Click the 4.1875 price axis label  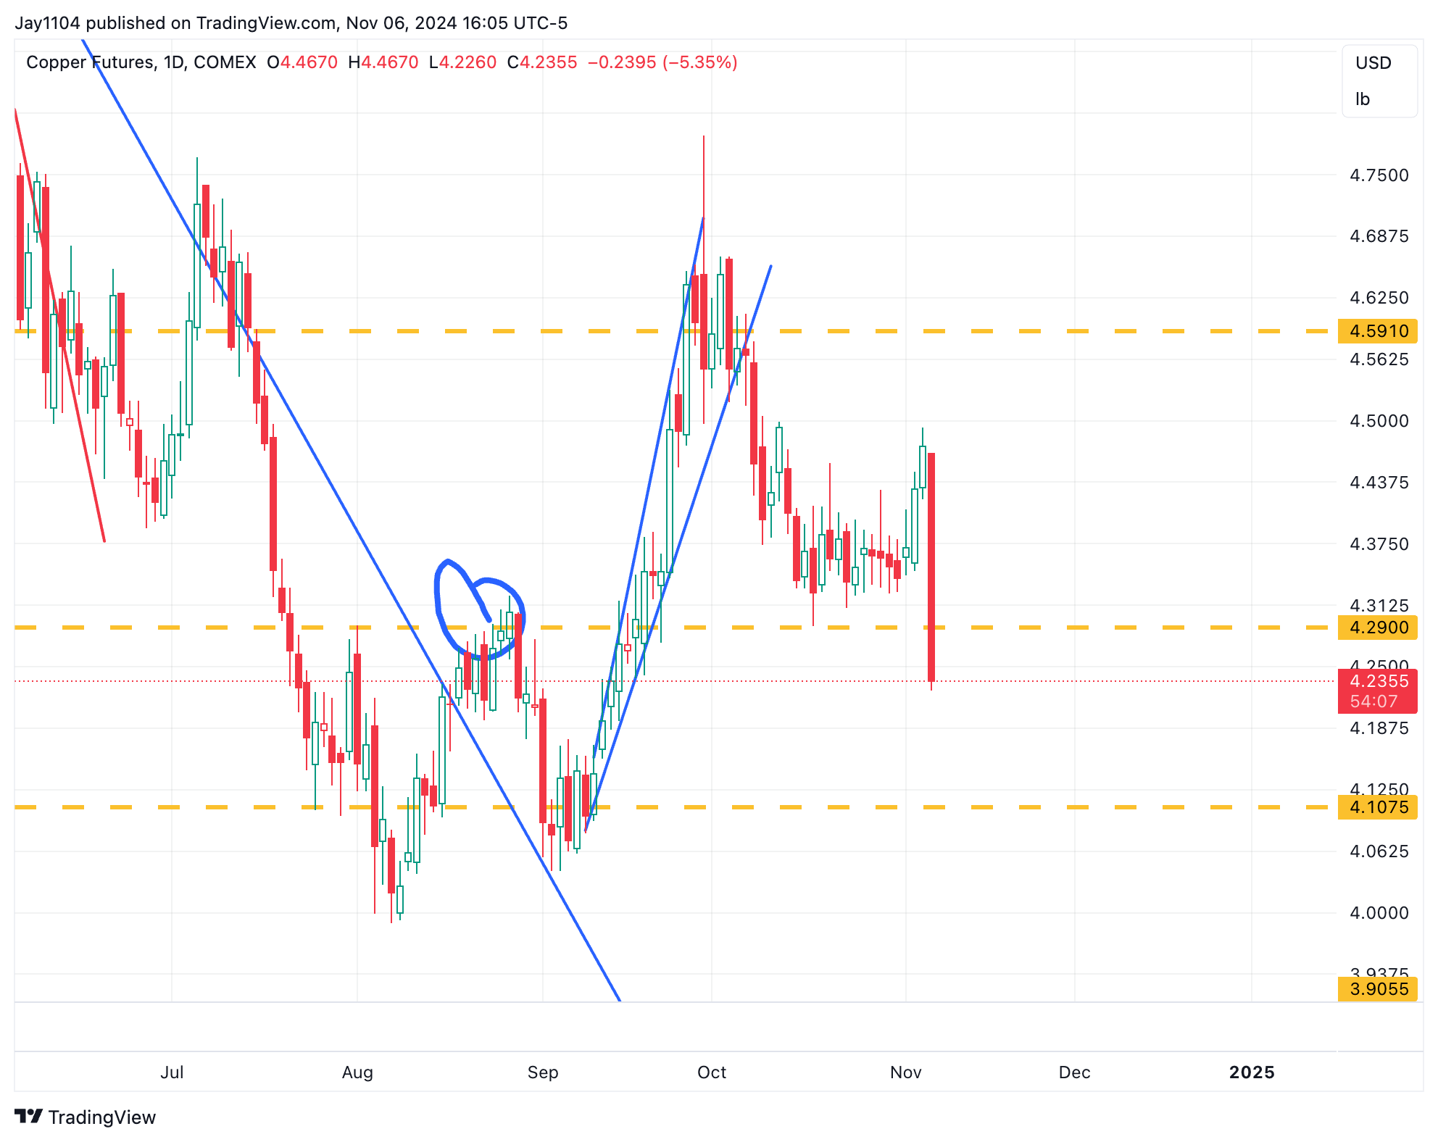click(1379, 728)
